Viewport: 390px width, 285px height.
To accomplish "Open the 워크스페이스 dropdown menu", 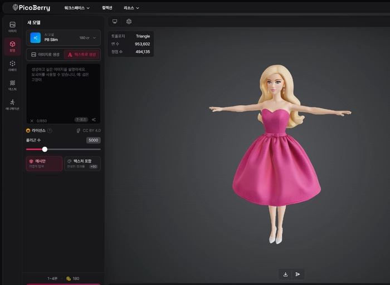I will 77,8.
